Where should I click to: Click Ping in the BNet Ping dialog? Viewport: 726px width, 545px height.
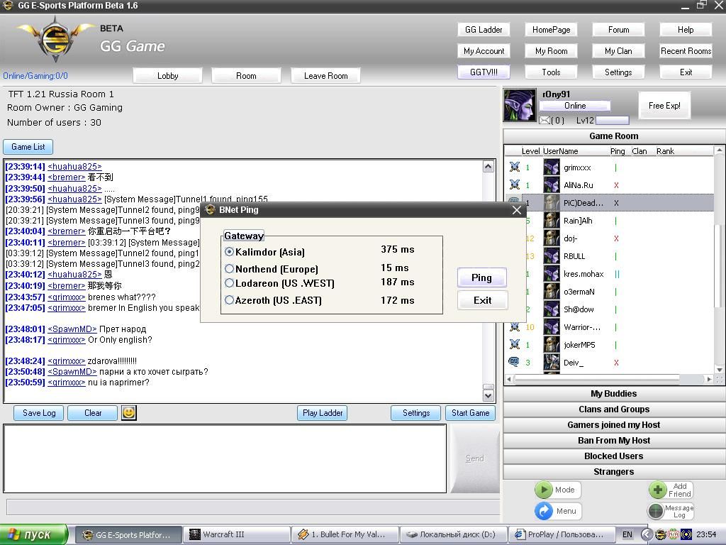pyautogui.click(x=481, y=277)
